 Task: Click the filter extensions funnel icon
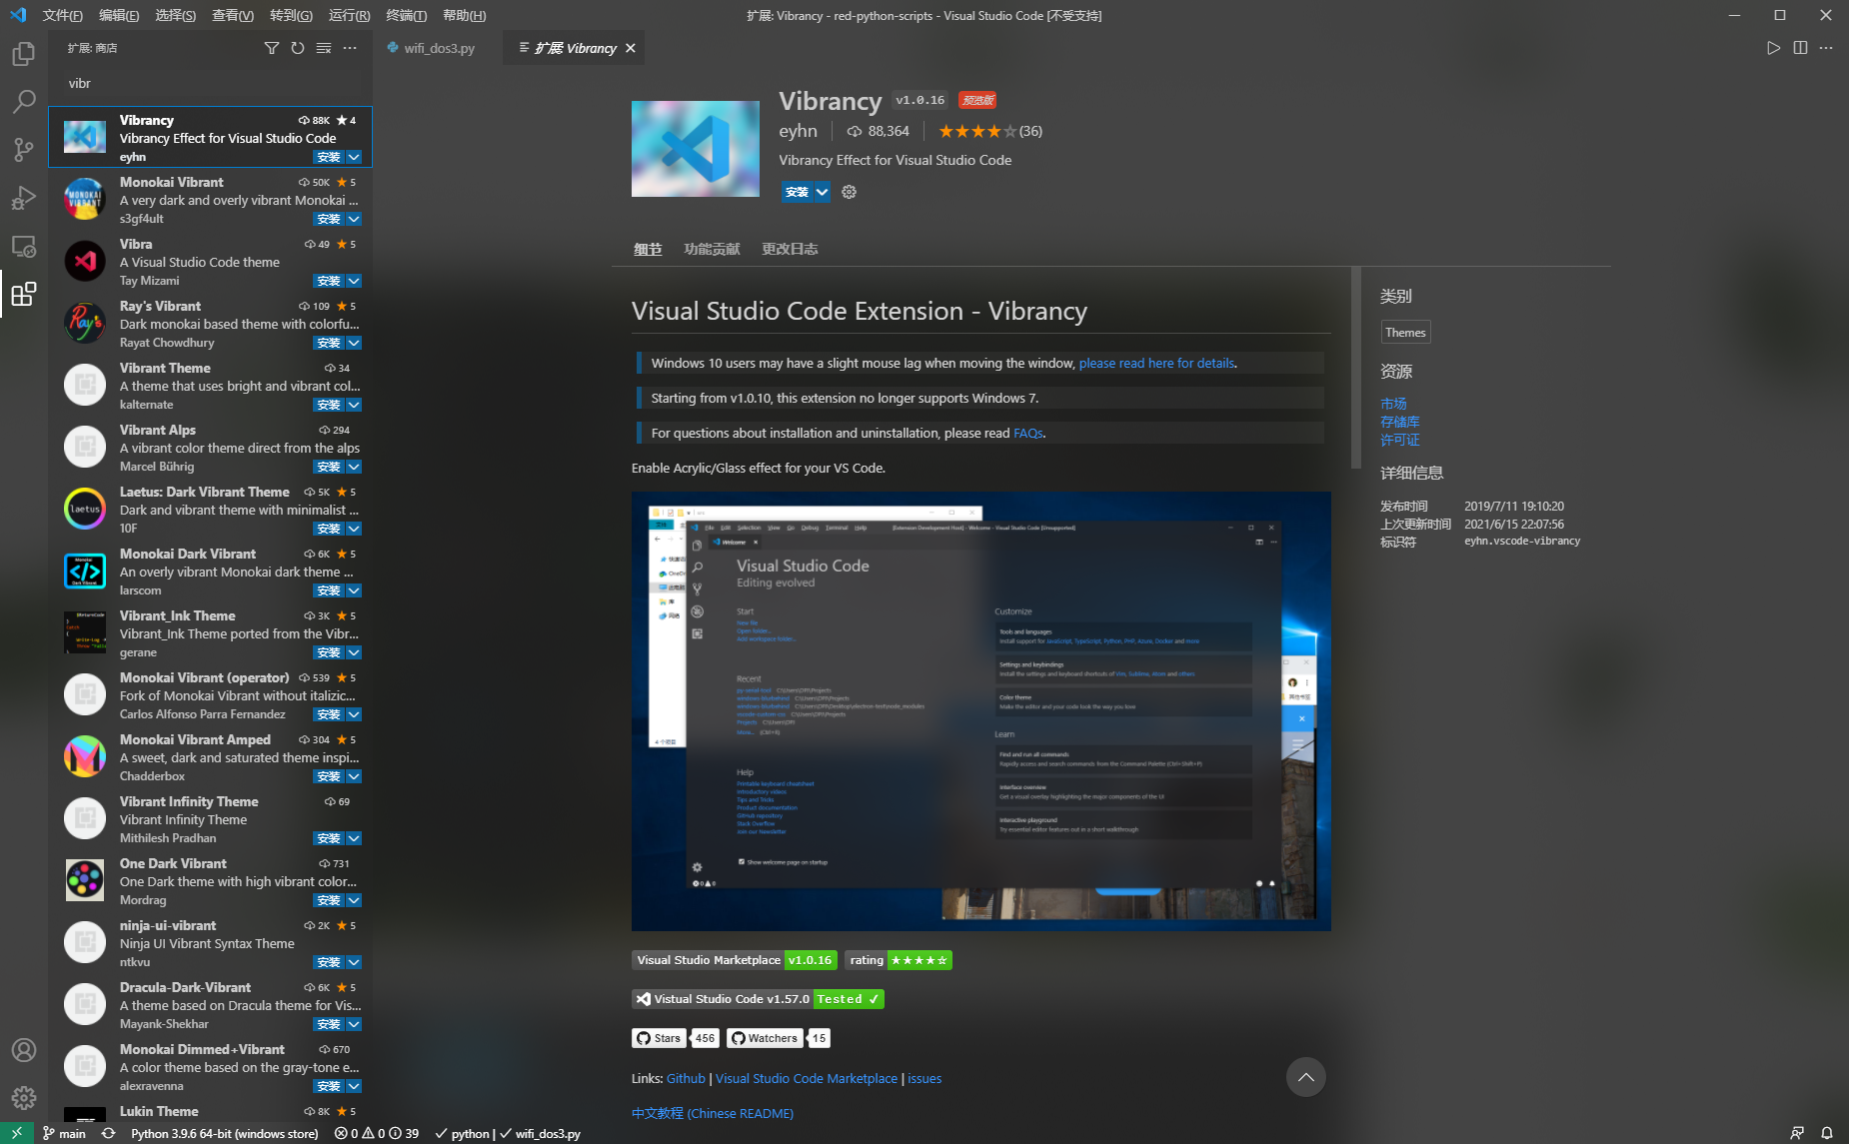(271, 48)
